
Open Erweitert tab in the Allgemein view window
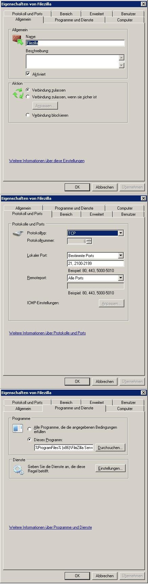coord(97,14)
